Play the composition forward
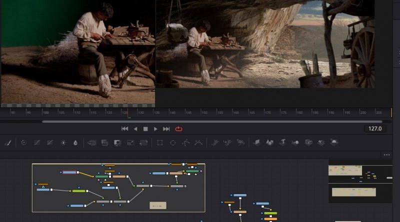Viewport: 400px width, 222px height. coord(155,129)
